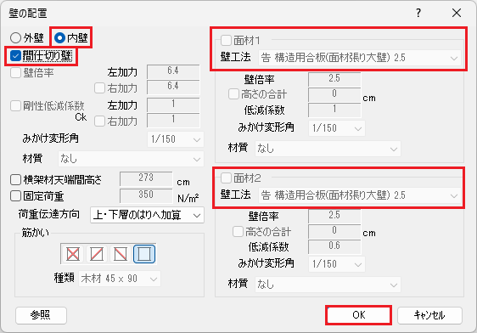Select the falling diagonal brace icon
This screenshot has height=333, width=477.
121,253
